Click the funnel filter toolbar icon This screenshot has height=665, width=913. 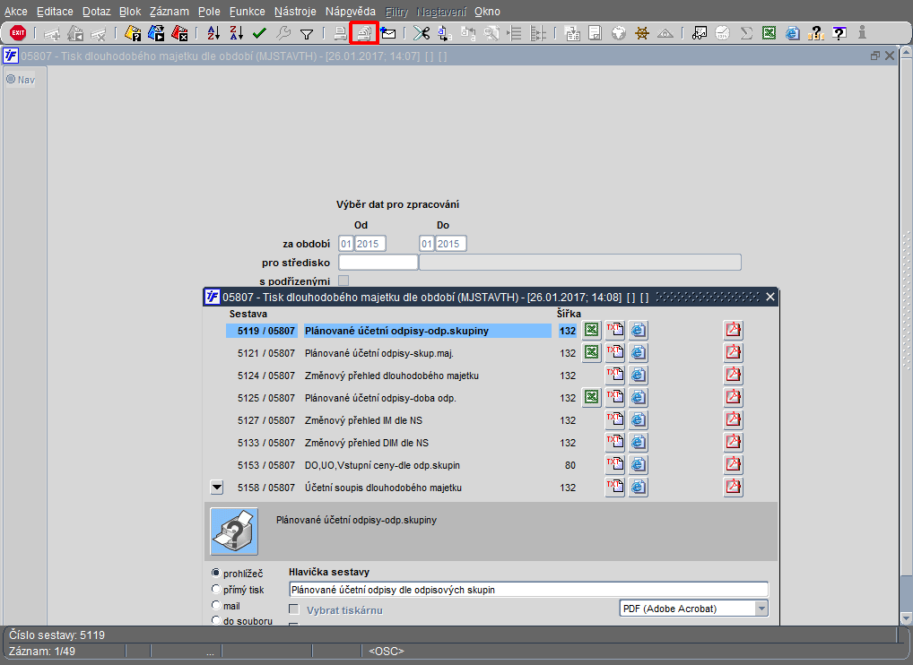(x=306, y=34)
